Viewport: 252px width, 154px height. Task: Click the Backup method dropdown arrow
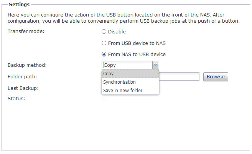[x=155, y=65]
